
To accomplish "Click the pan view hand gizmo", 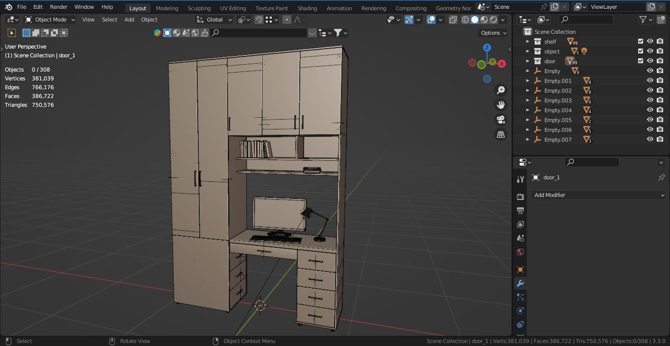I will 501,105.
